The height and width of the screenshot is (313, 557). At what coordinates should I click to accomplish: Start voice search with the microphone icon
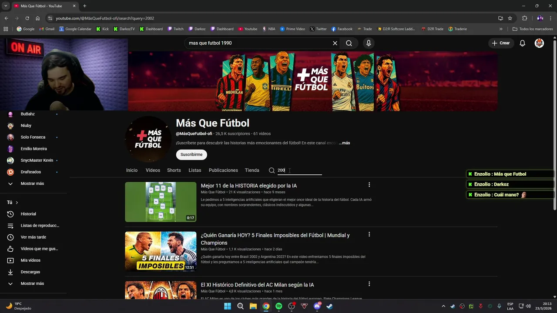click(369, 43)
